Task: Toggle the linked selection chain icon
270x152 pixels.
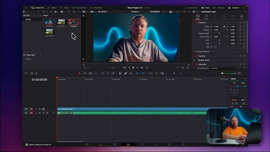Action: [126, 73]
